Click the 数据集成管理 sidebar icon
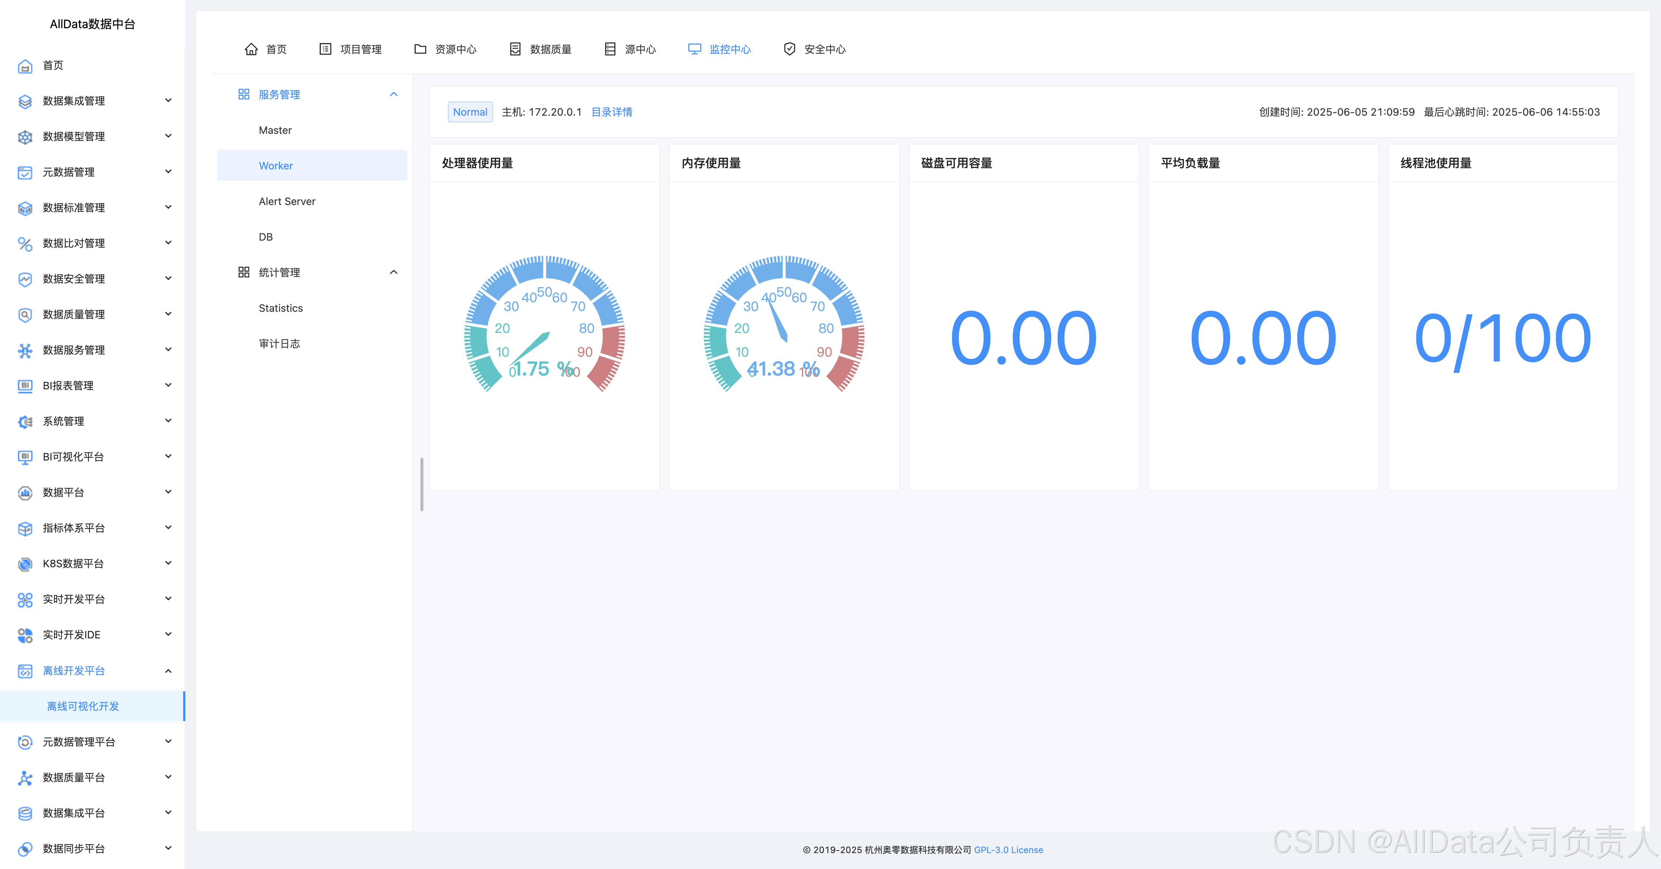 (24, 101)
